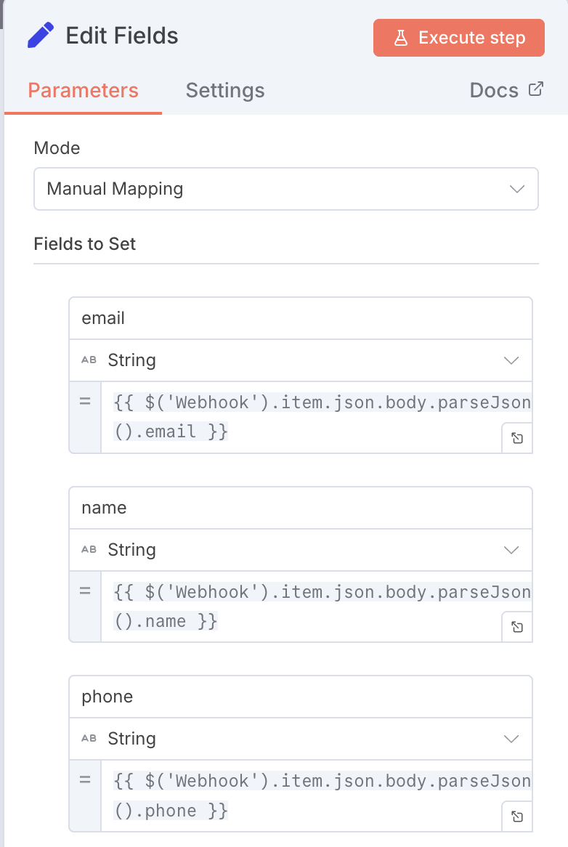
Task: Click the phone field name input
Action: point(301,697)
